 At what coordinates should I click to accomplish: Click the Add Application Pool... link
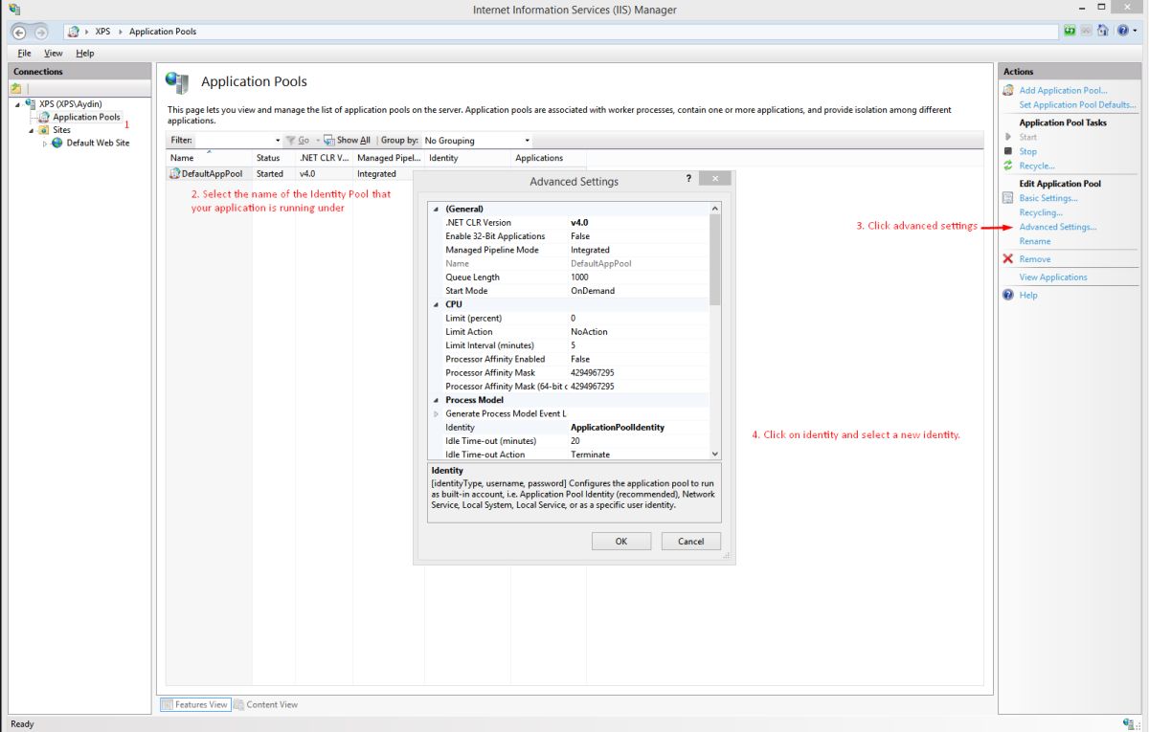coord(1063,90)
